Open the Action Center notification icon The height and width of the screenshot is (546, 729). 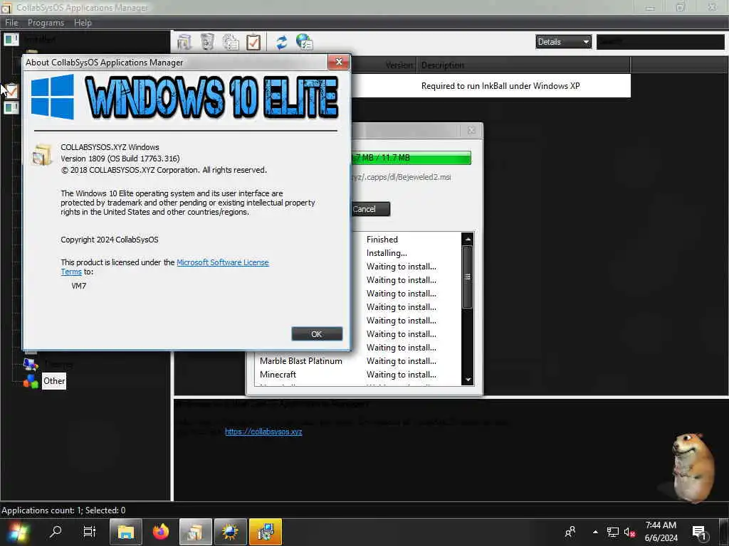(701, 532)
